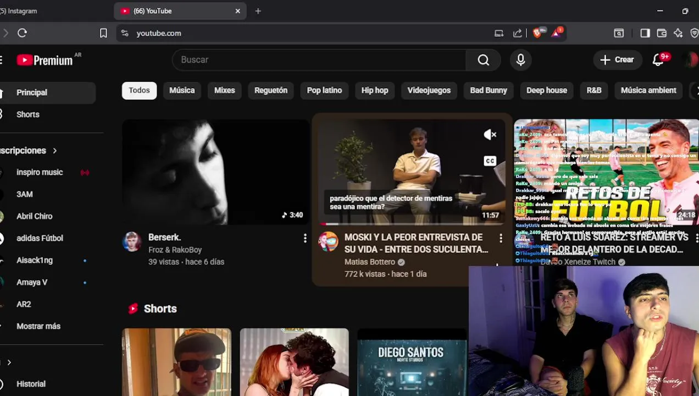The height and width of the screenshot is (396, 699).
Task: Open Diego Santos short thumbnail
Action: [412, 362]
